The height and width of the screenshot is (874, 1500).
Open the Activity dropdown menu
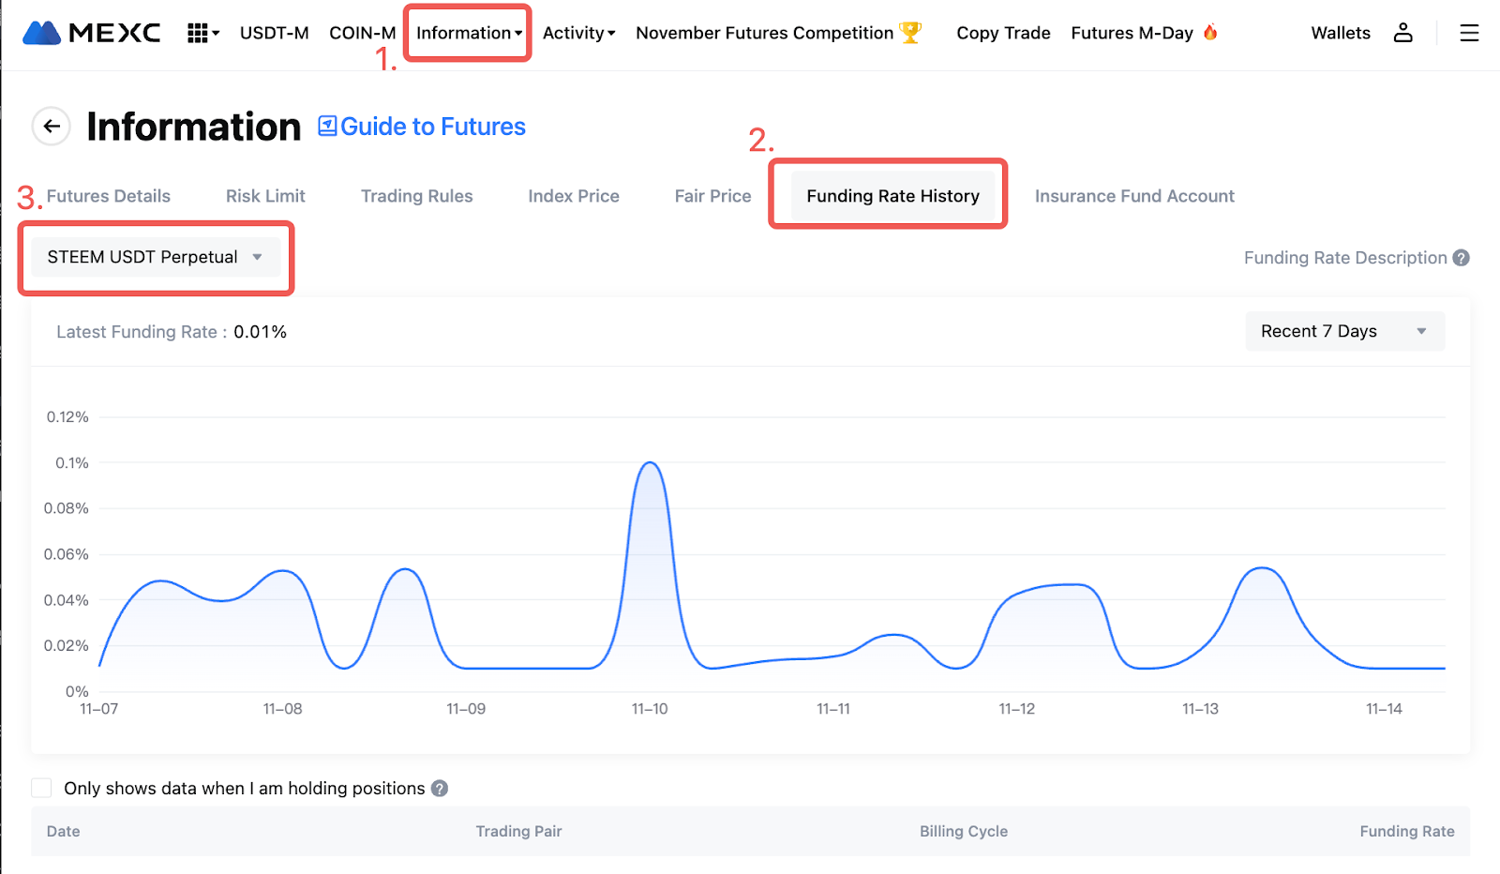click(x=578, y=33)
